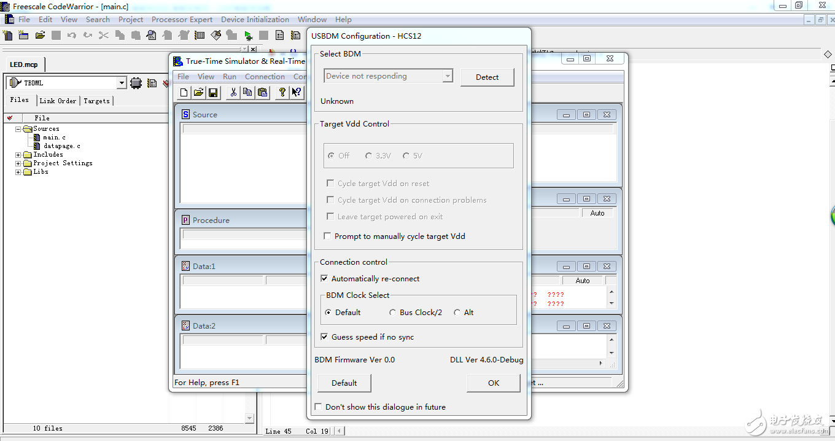Click the red checkmark column header icon
This screenshot has width=835, height=441.
(x=9, y=118)
